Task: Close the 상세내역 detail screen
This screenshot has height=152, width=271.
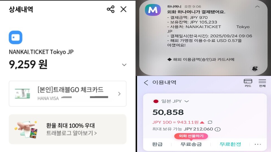Action: 123,9
